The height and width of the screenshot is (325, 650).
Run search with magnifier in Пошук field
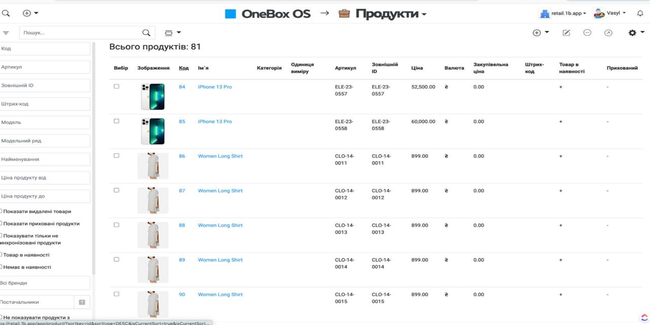tap(146, 33)
